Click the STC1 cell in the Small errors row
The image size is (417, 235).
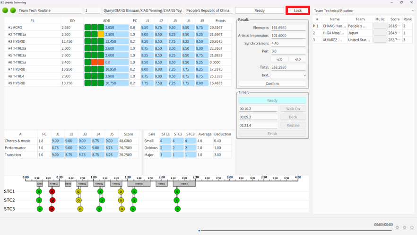[x=165, y=141]
